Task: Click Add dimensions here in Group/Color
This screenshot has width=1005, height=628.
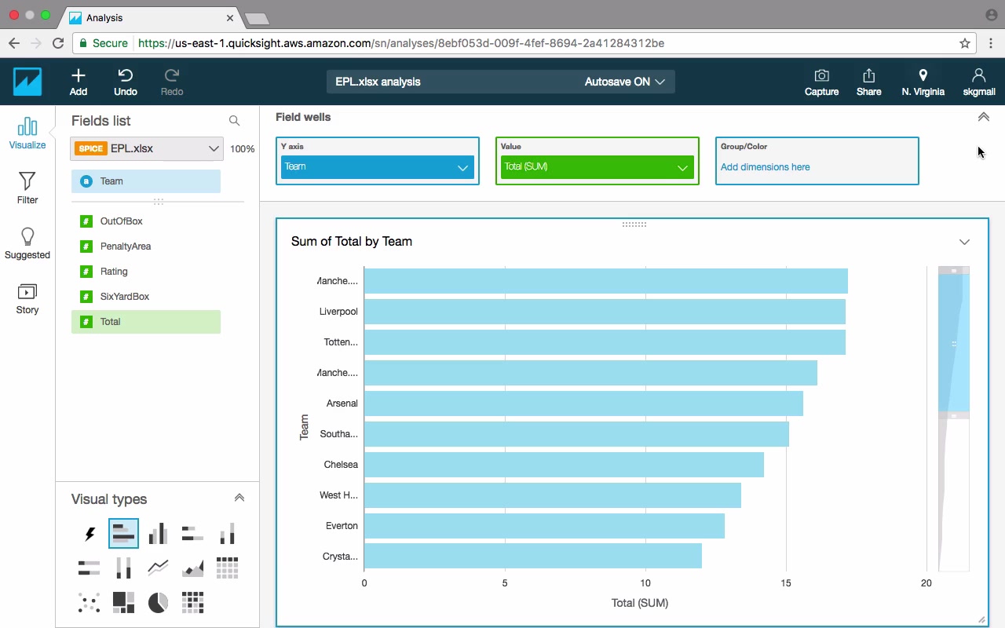Action: click(x=766, y=167)
